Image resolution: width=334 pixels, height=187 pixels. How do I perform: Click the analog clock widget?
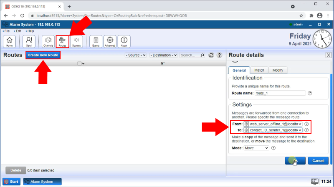(322, 39)
